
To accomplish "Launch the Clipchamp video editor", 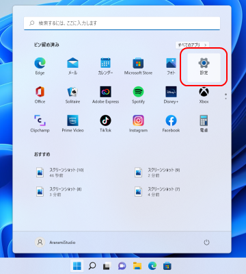I will click(40, 124).
